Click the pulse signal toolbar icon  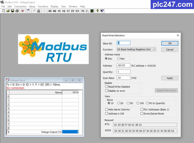tap(44, 11)
